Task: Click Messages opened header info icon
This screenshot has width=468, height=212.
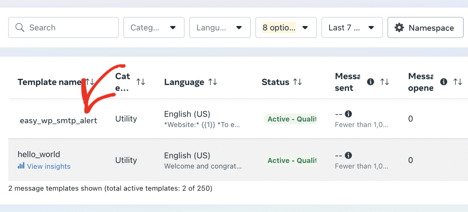Action: 444,82
